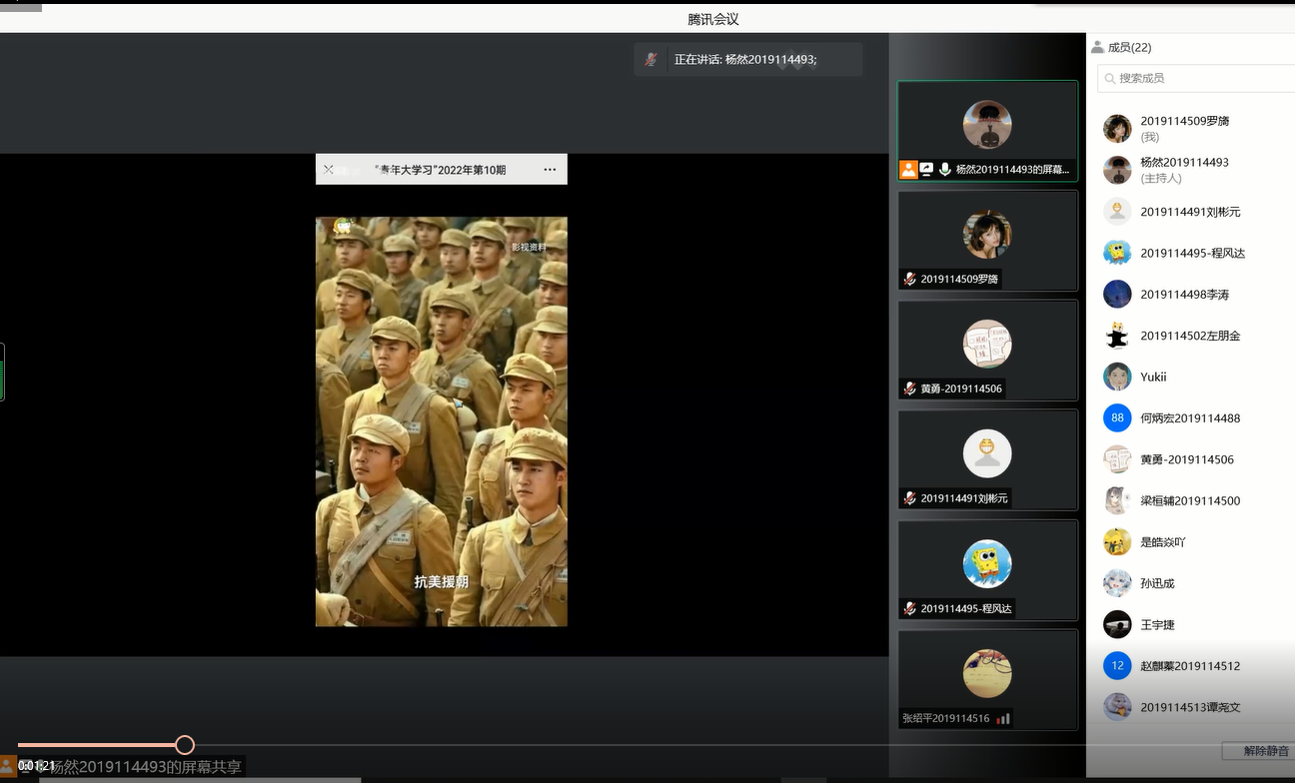Click name 2019114513谭尧文 in member list

[1190, 707]
